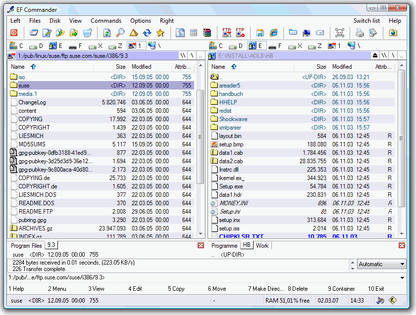Select the search files magnifier tool
416x315 pixels.
pyautogui.click(x=120, y=33)
